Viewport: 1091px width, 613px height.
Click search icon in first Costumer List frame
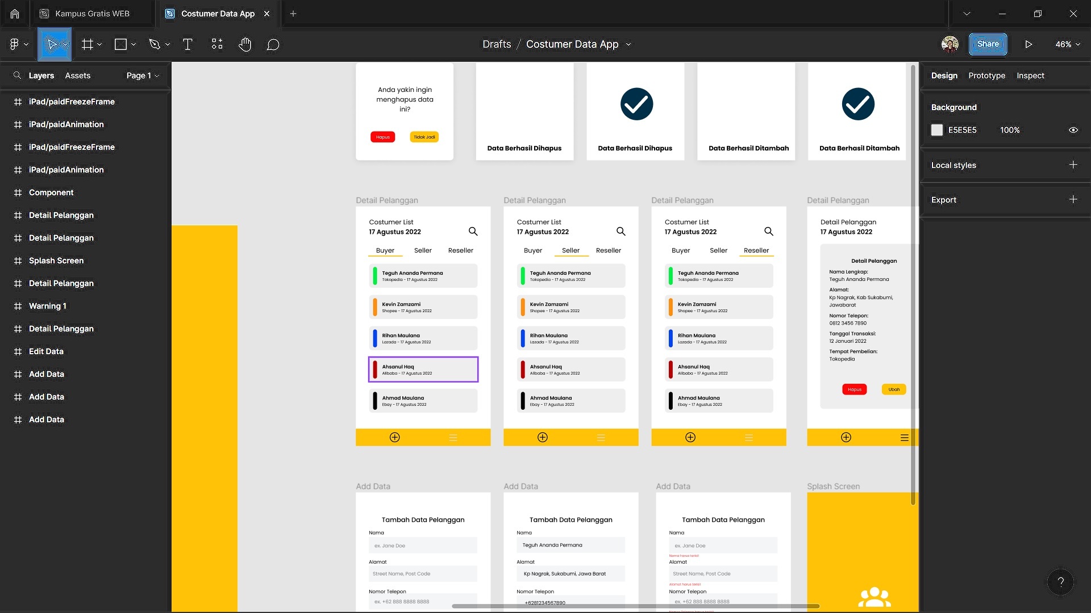pyautogui.click(x=473, y=231)
